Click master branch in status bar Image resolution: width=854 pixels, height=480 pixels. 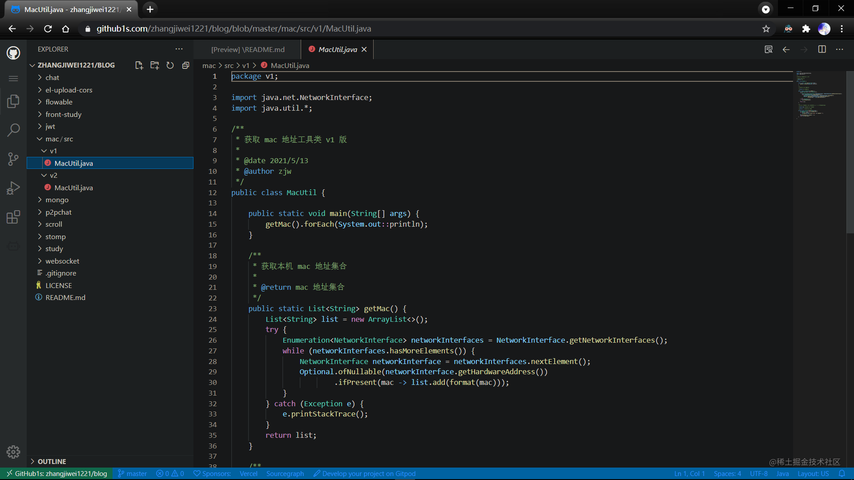tap(132, 473)
